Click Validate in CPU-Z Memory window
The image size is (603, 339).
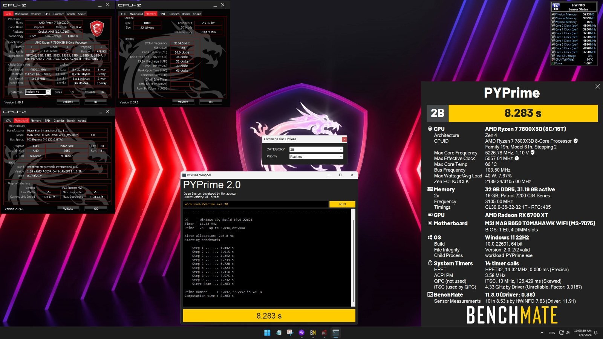coord(183,102)
